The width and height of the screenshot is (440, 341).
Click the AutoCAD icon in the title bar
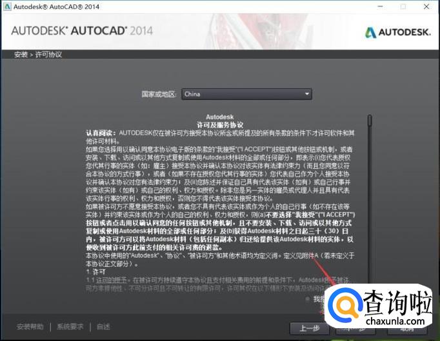pos(7,6)
